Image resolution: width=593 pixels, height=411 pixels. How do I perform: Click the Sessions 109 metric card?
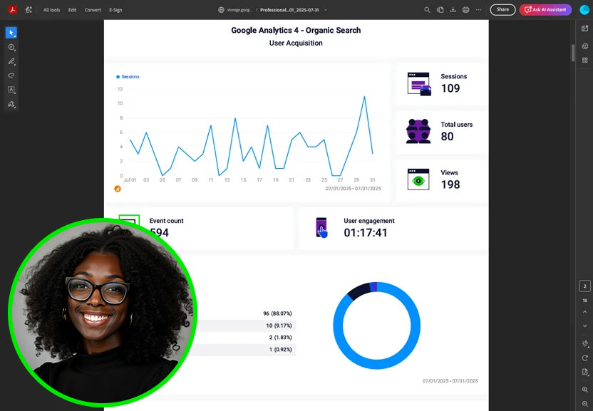pos(441,83)
